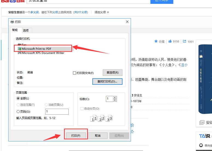212x151 pixels.
Task: Click the 进入词条 search button
Action: [x=162, y=1]
